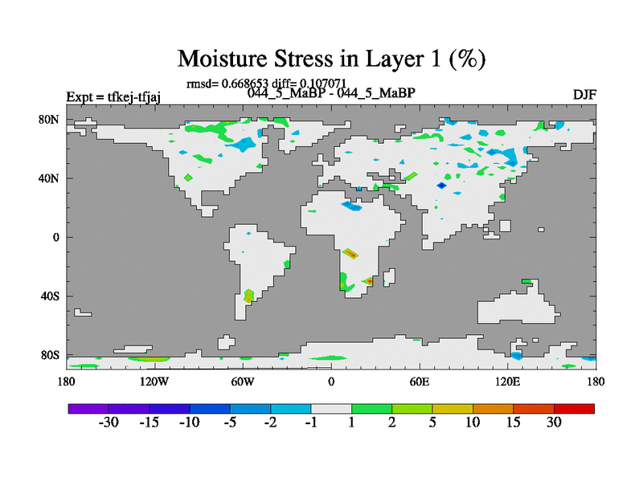Click the '044_5_MaBP - 044_5_MaBP' subtitle
The width and height of the screenshot is (643, 482).
coord(331,93)
